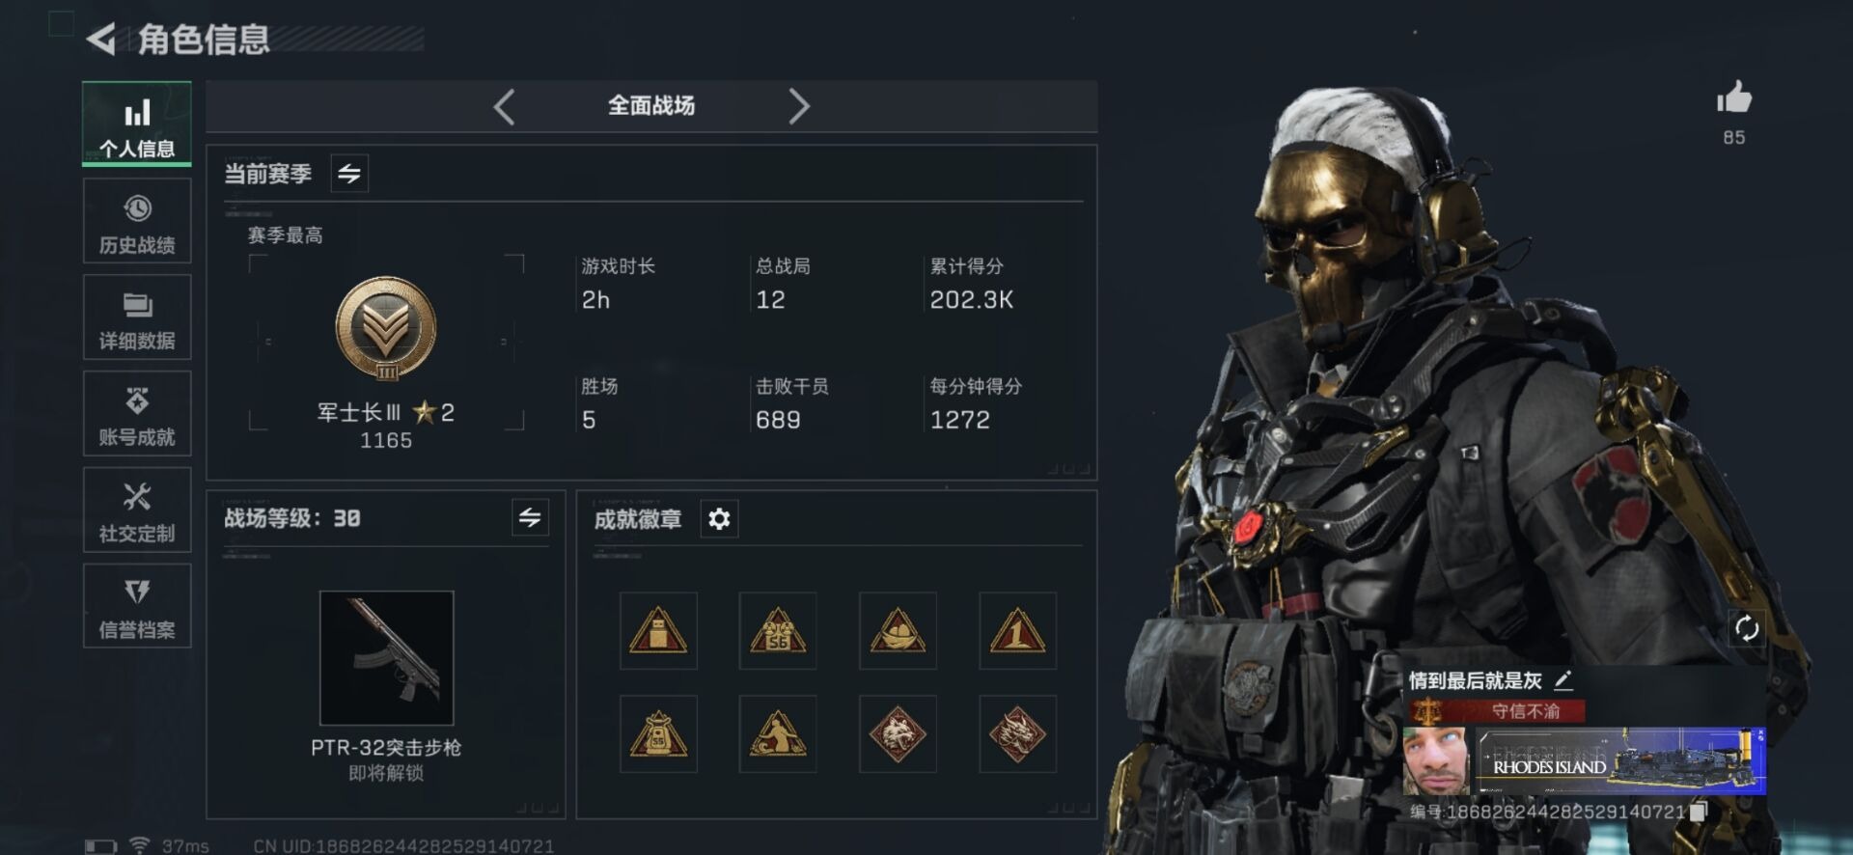
Task: Give a thumbs-up like to this profile
Action: [x=1734, y=97]
